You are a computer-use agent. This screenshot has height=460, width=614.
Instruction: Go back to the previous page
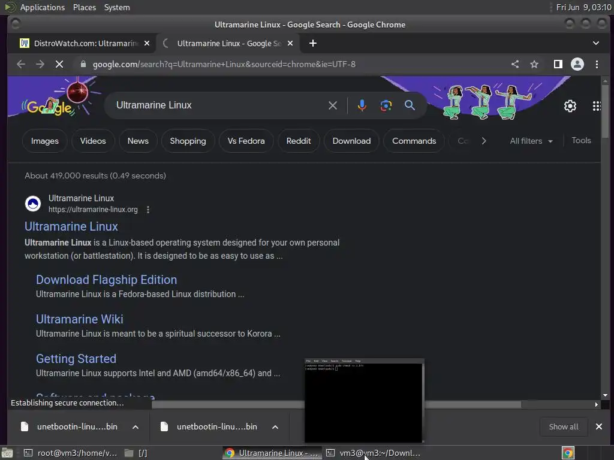[21, 64]
